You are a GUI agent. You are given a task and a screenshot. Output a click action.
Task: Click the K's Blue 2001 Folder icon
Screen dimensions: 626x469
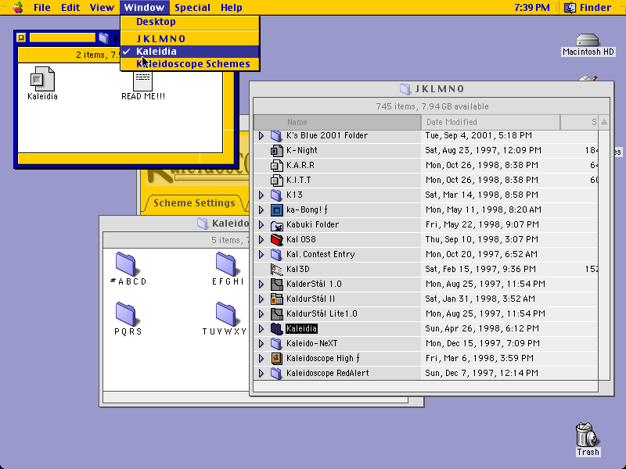pos(276,135)
